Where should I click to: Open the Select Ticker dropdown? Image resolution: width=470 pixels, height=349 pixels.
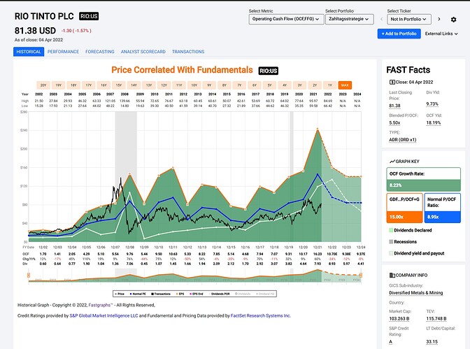[x=409, y=19]
